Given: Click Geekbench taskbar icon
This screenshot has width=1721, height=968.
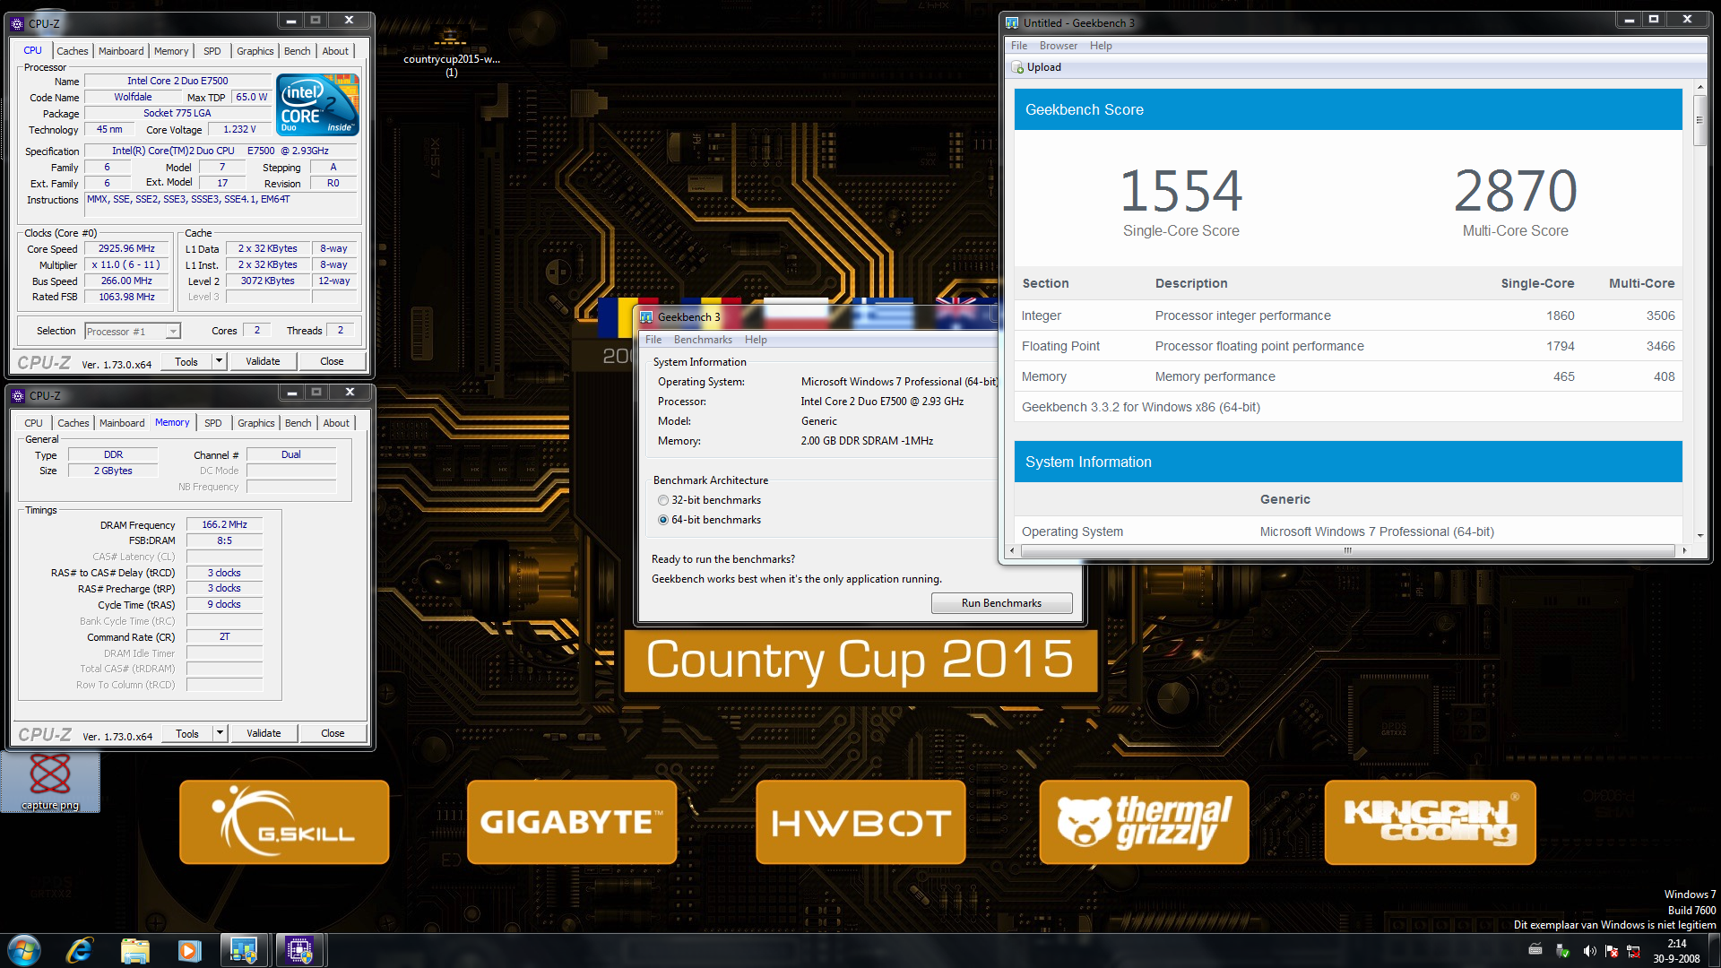Looking at the screenshot, I should (244, 950).
